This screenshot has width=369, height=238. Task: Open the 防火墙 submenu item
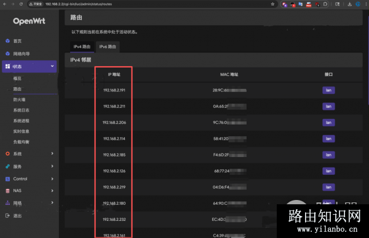[19, 99]
